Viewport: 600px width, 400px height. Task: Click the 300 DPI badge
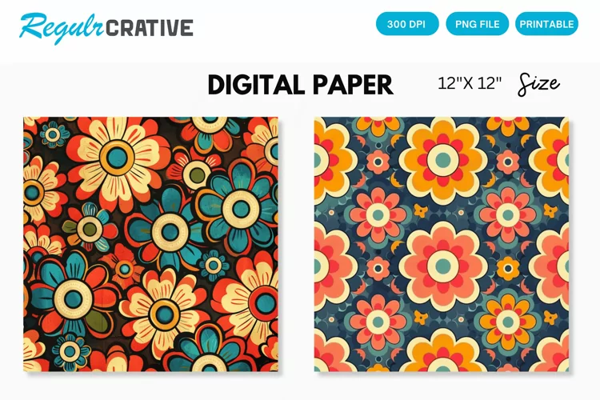click(407, 24)
